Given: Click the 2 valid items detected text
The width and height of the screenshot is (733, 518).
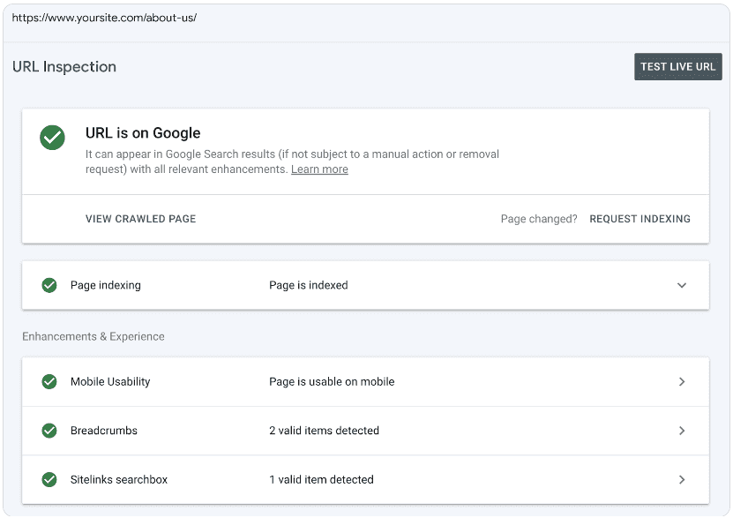Looking at the screenshot, I should [324, 431].
